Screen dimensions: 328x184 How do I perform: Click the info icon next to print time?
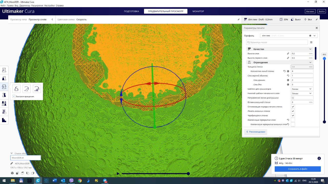(x=319, y=158)
